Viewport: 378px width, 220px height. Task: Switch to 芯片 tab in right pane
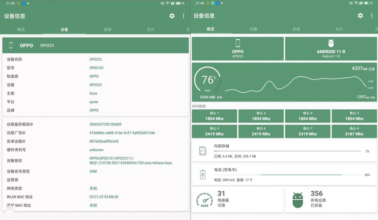(339, 29)
